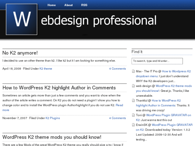The height and width of the screenshot is (146, 195).
Task: View 4 Comments on the November 7, 2007 post
Action: (x=117, y=118)
